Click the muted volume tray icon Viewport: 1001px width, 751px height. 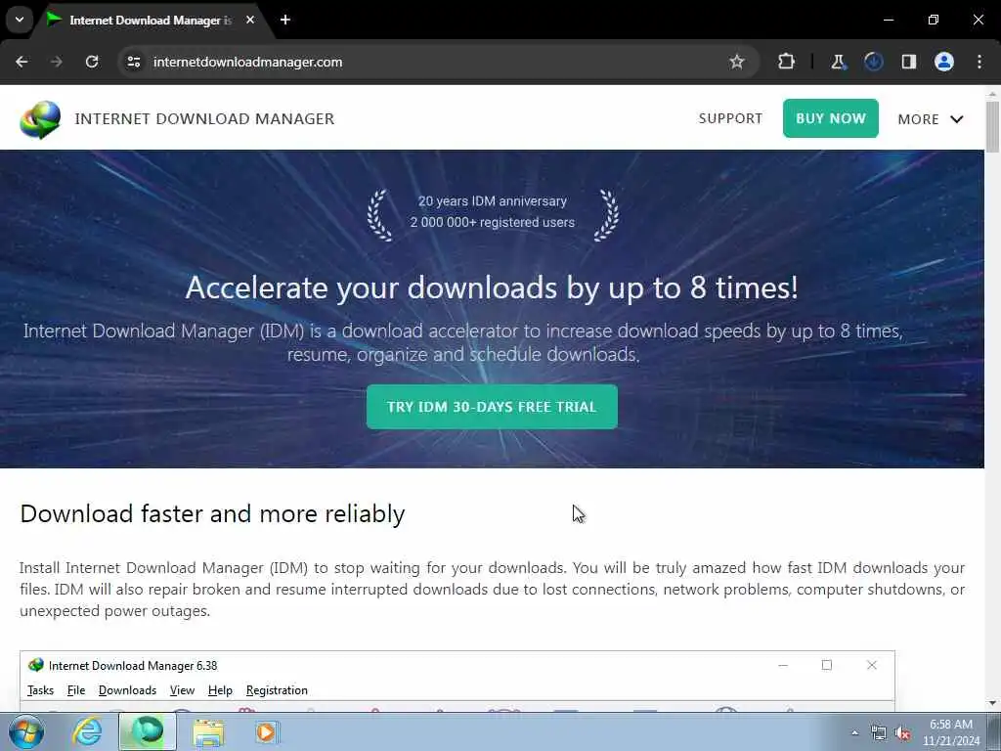(x=902, y=733)
